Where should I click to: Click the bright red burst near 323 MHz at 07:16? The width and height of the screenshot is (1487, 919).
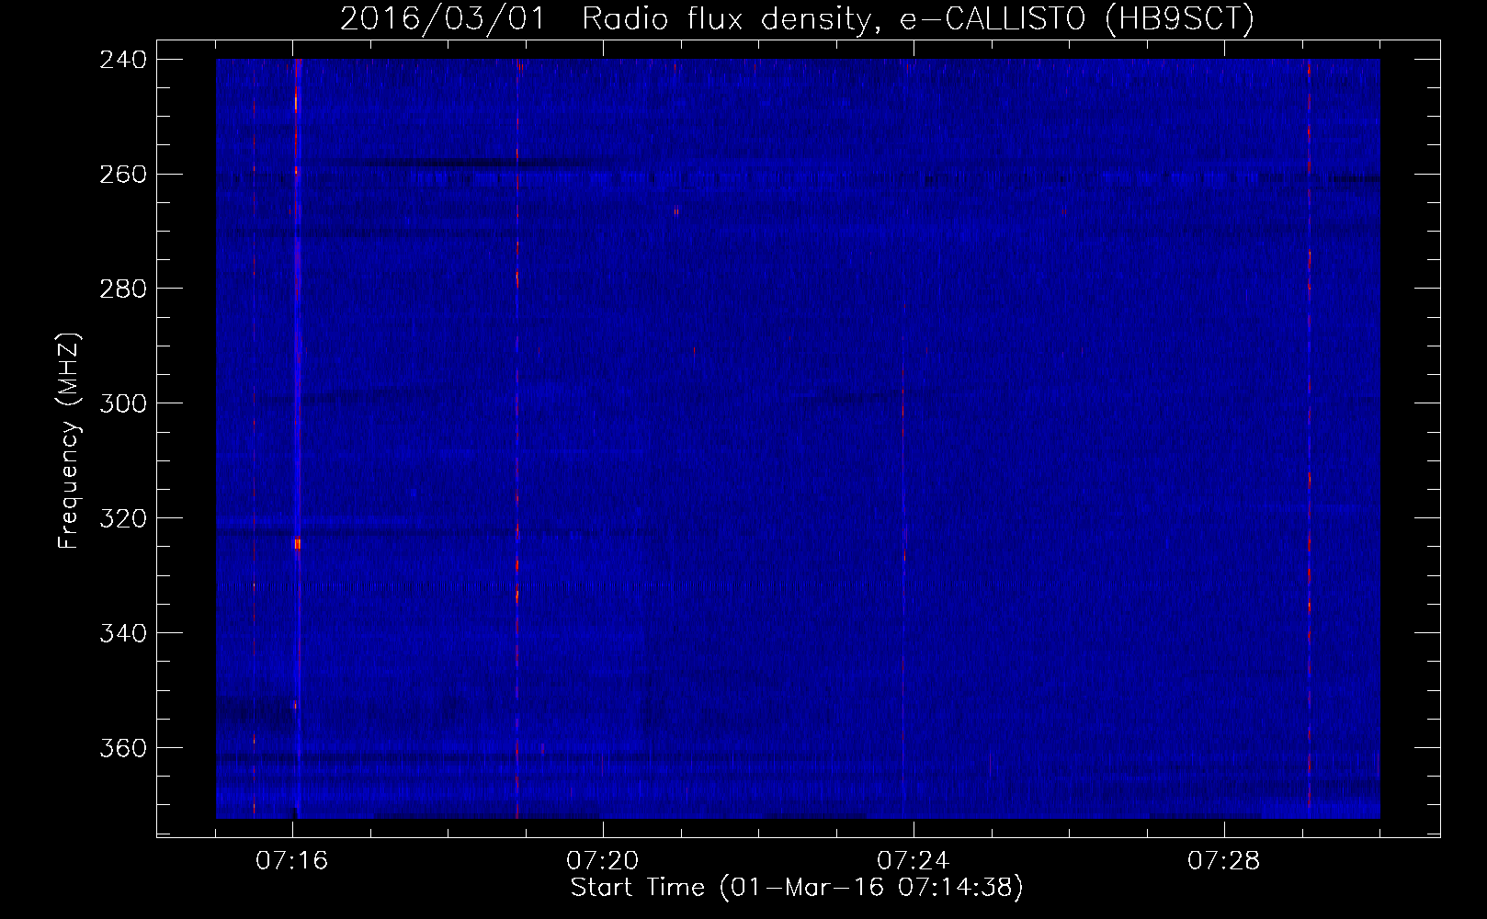pos(297,544)
